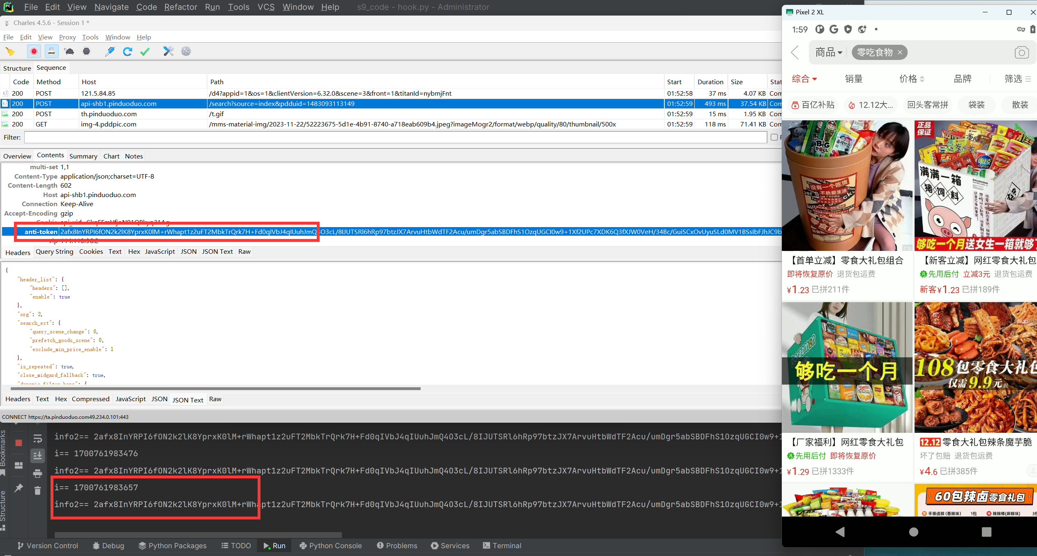Check the filter option checkbox beside Filter field

pos(774,138)
